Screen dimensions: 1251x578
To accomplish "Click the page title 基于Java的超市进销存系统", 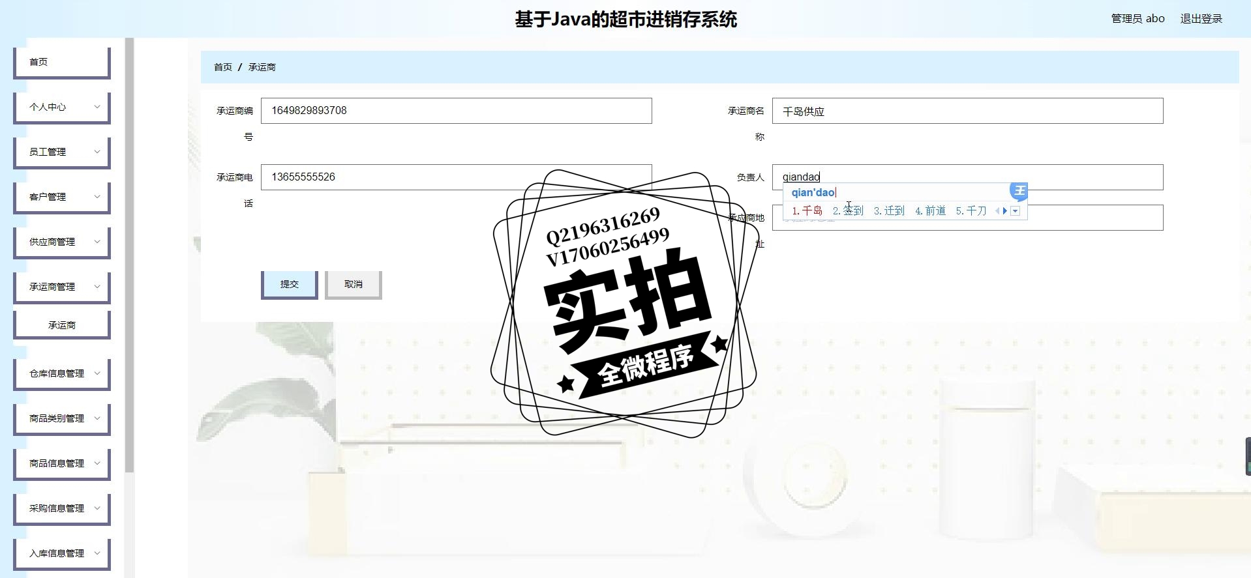I will tap(626, 20).
